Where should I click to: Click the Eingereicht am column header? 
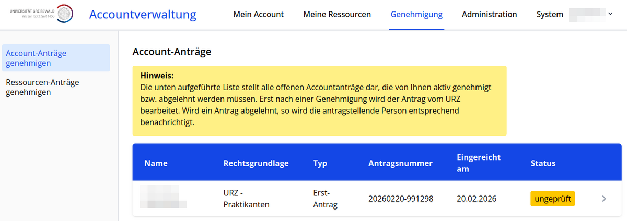tap(479, 163)
